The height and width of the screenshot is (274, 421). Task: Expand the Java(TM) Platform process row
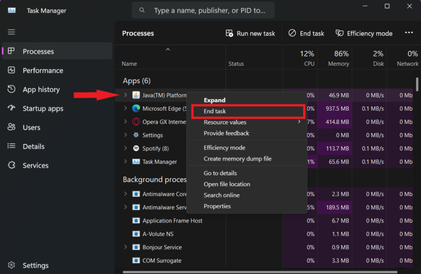point(126,95)
